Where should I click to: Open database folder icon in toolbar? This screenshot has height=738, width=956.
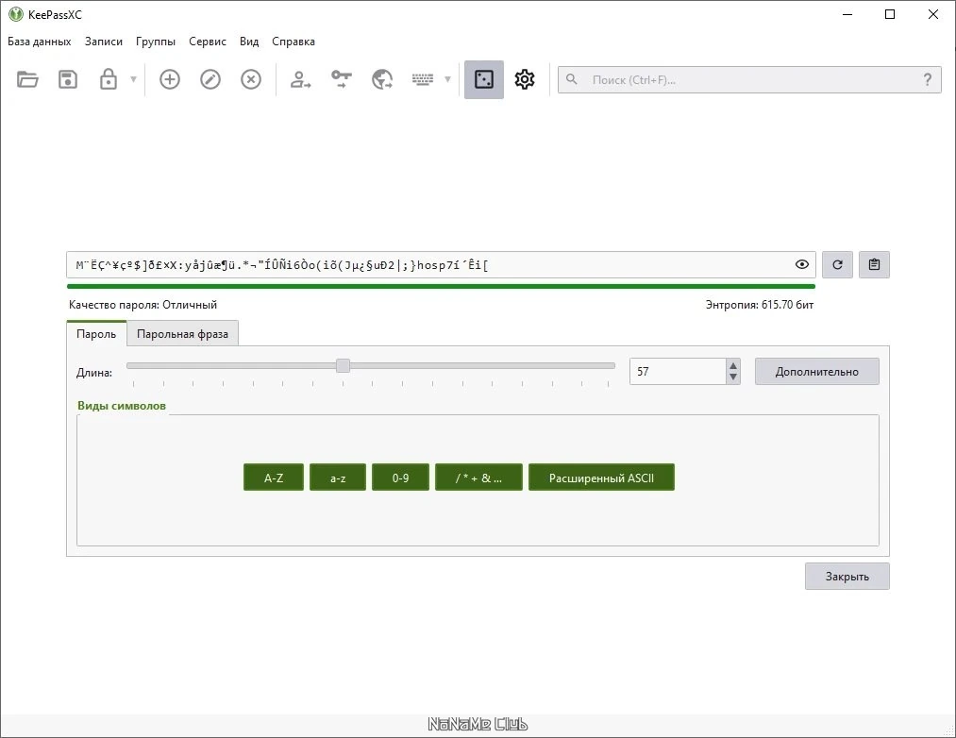(x=27, y=79)
